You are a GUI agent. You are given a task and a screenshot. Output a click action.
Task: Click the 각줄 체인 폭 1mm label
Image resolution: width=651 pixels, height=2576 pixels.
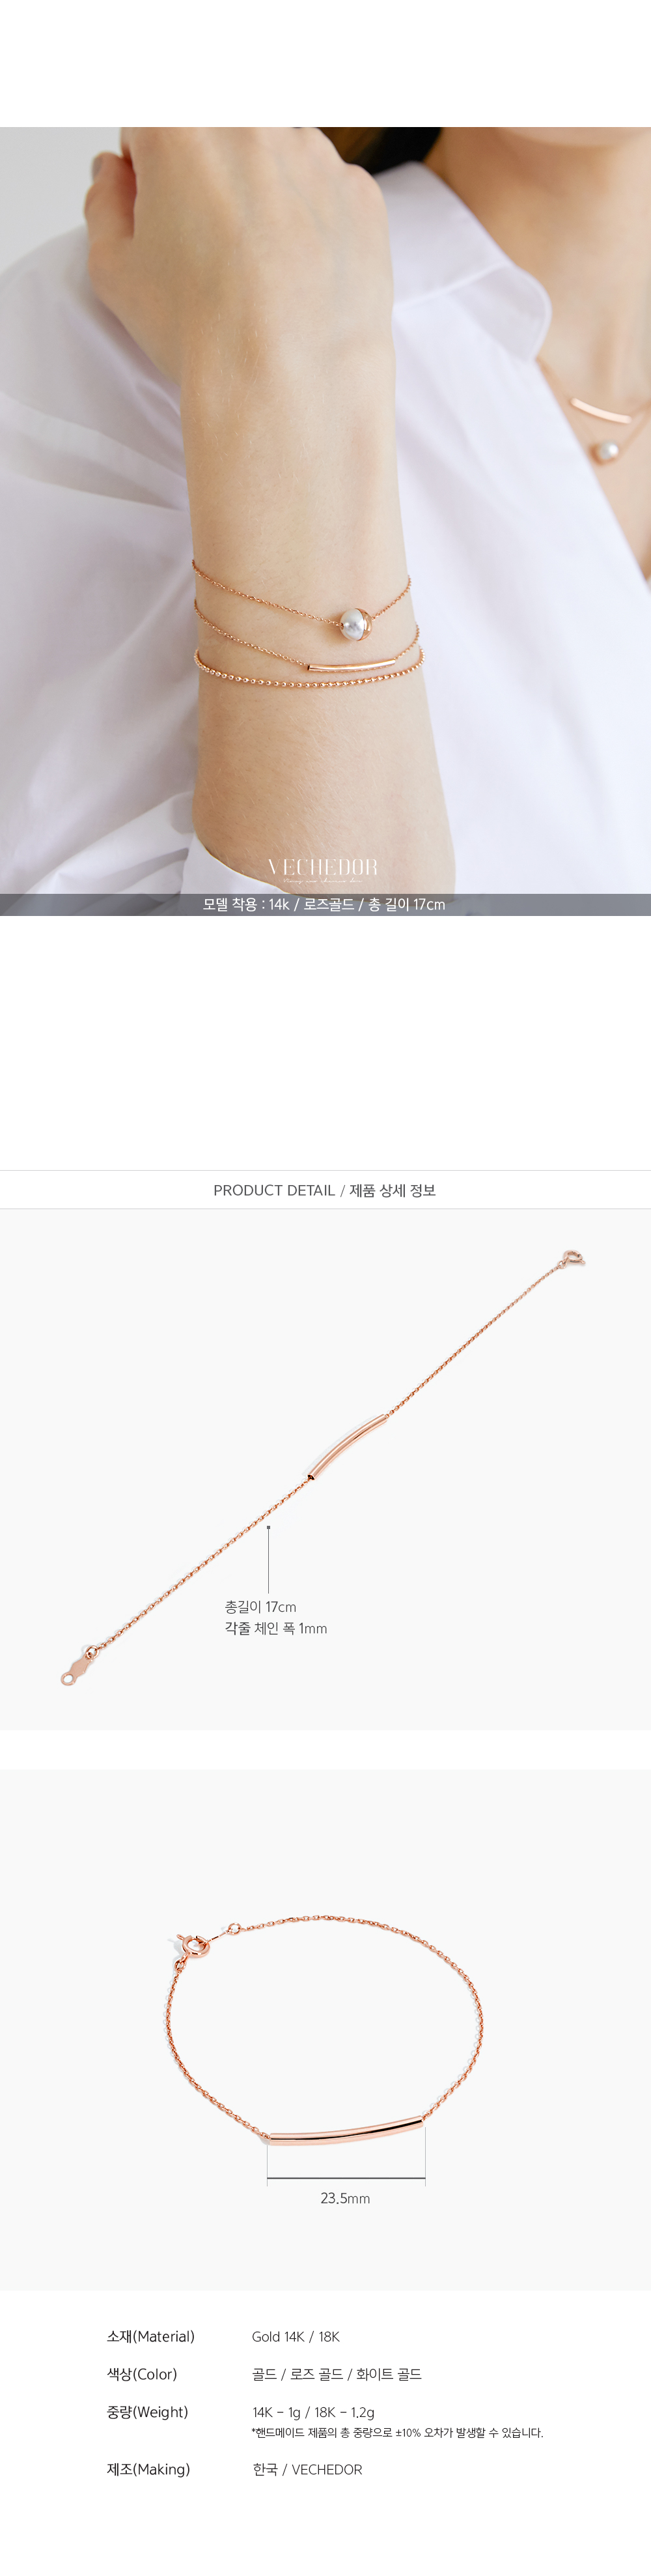[x=276, y=1629]
